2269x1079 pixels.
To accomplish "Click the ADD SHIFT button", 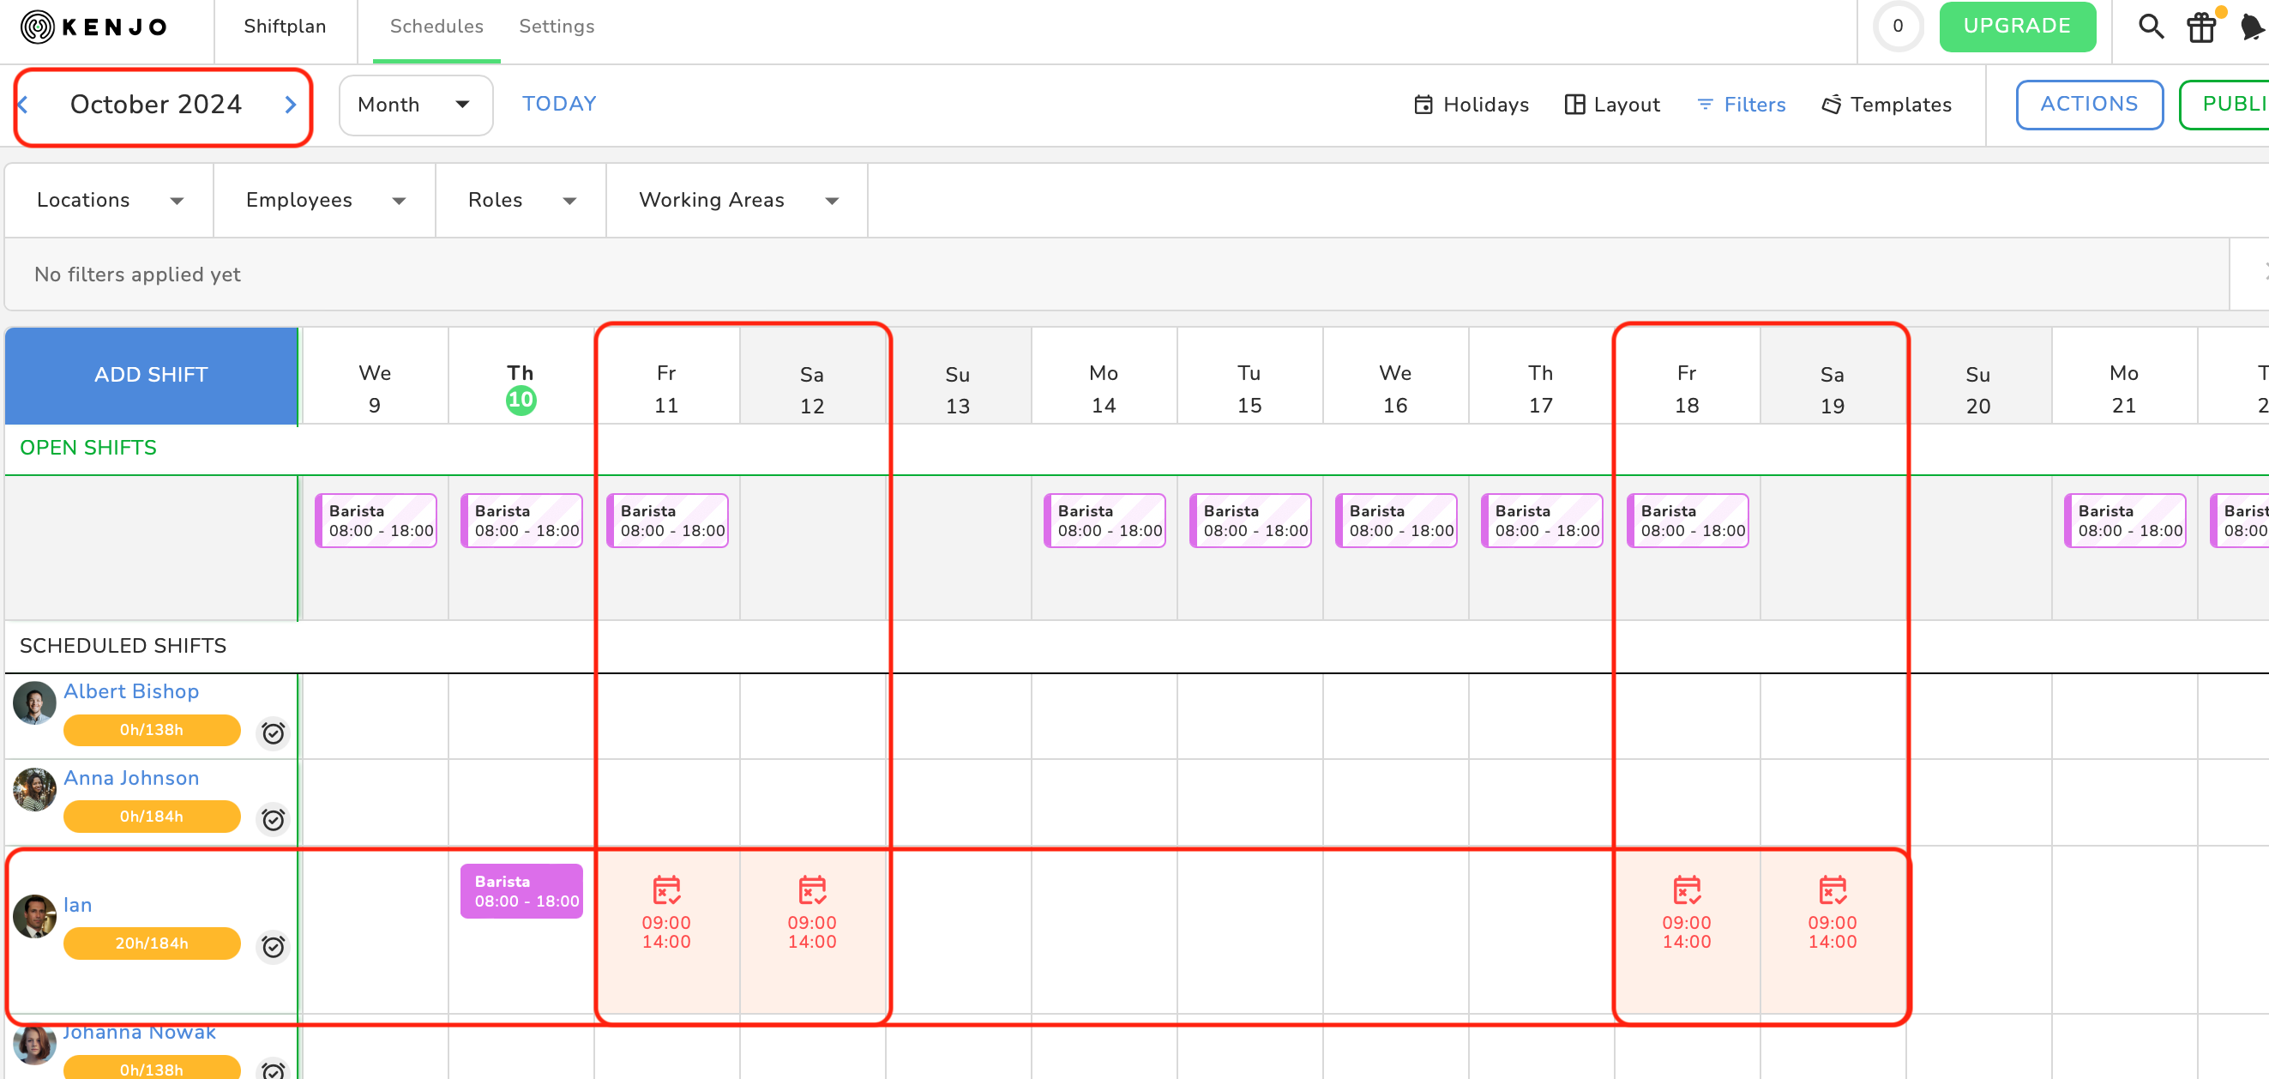I will point(151,374).
